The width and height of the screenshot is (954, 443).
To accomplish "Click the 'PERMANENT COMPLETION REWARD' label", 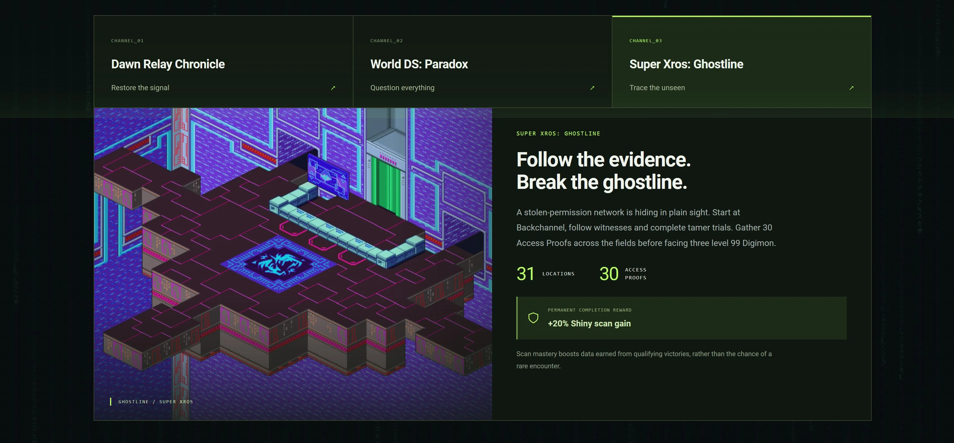I will (590, 310).
